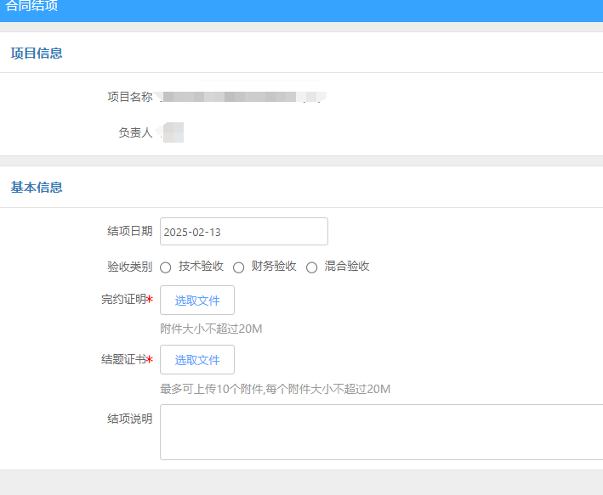The height and width of the screenshot is (495, 603).
Task: Click the 结项说明 field label
Action: [129, 418]
